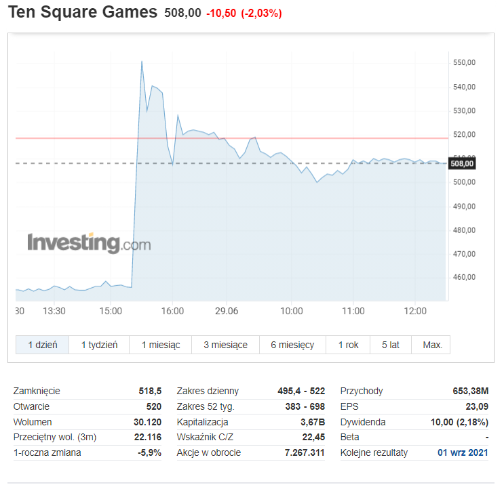
Task: Click the red -10,50 price change
Action: [221, 13]
